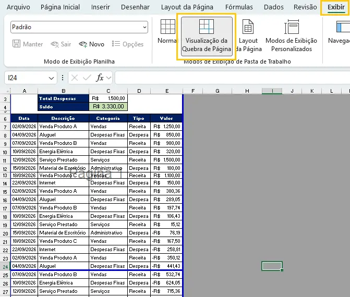Click Sair sheet view button
The width and height of the screenshot is (350, 297).
click(x=61, y=44)
